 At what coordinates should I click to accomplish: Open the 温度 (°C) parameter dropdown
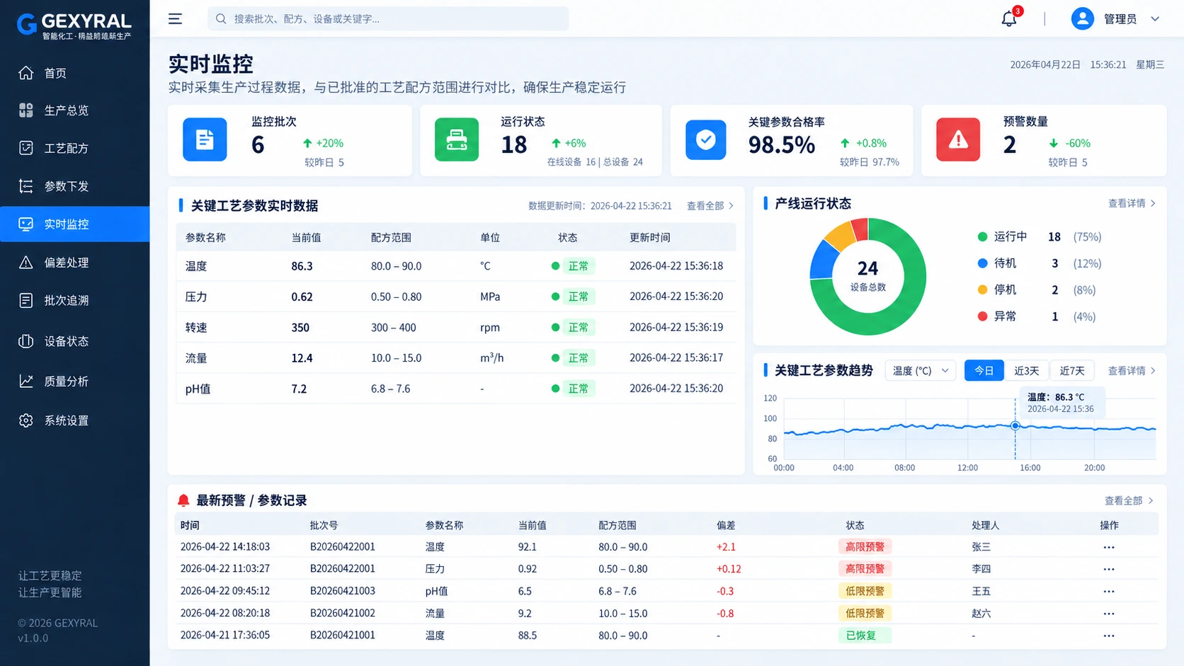coord(921,371)
